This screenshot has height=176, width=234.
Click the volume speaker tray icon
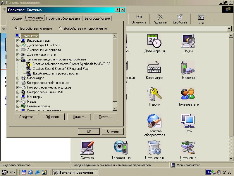point(218,172)
